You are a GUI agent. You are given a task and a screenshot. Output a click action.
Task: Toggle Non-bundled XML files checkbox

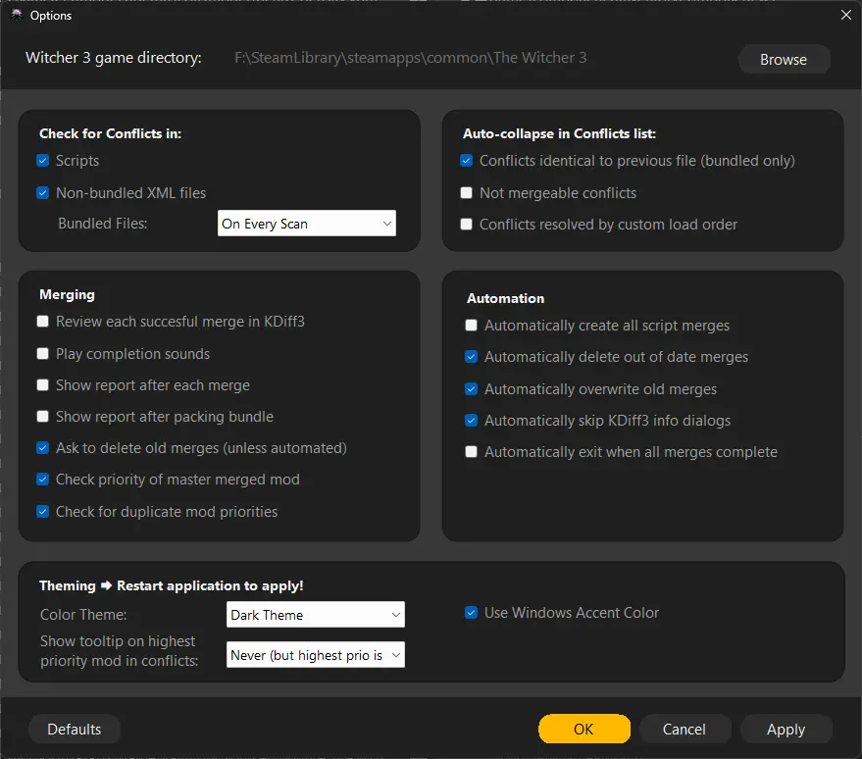pos(42,193)
